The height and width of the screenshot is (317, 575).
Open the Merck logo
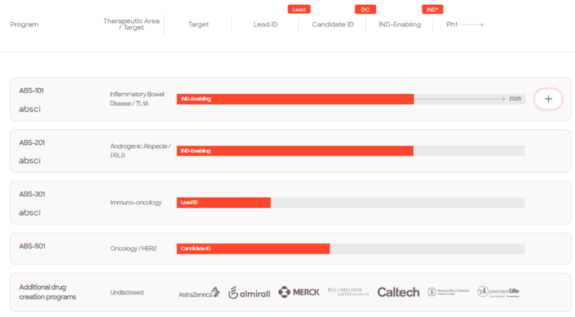[298, 293]
